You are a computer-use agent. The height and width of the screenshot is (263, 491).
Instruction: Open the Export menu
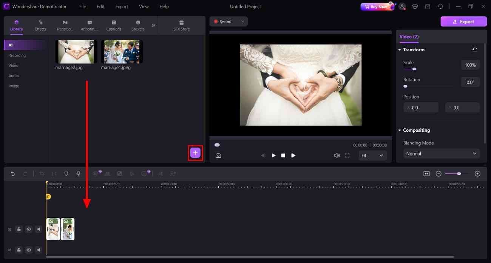122,6
